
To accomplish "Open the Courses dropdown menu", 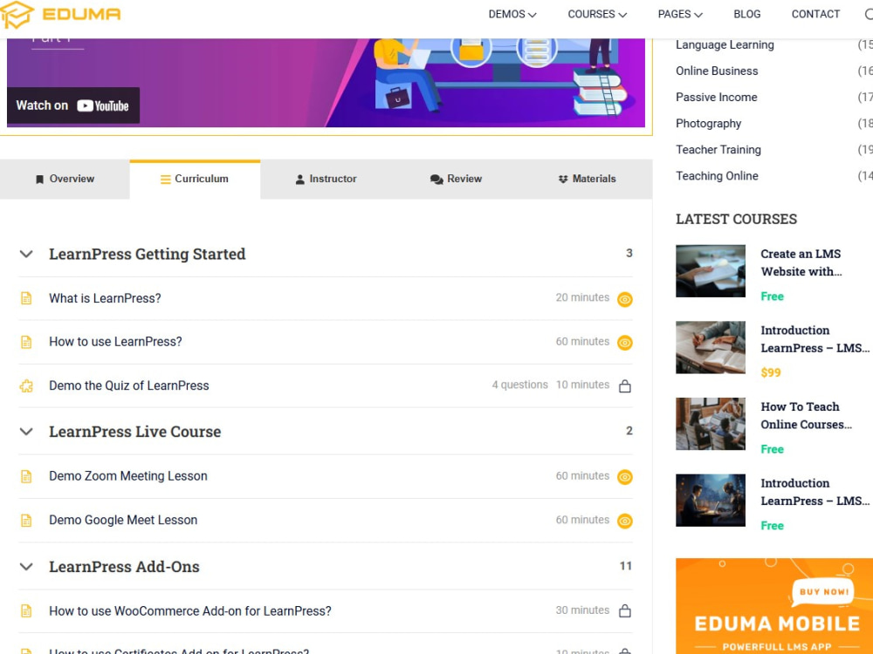I will click(597, 14).
